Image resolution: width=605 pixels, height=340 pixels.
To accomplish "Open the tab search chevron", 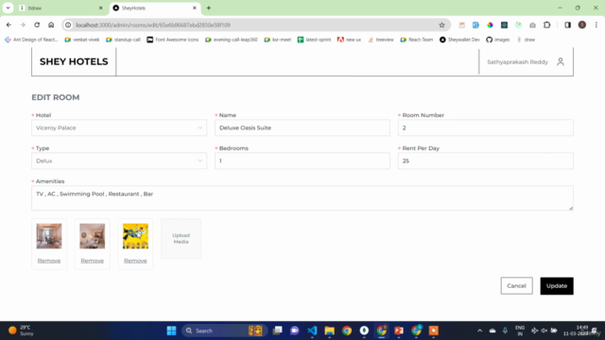I will pyautogui.click(x=8, y=8).
